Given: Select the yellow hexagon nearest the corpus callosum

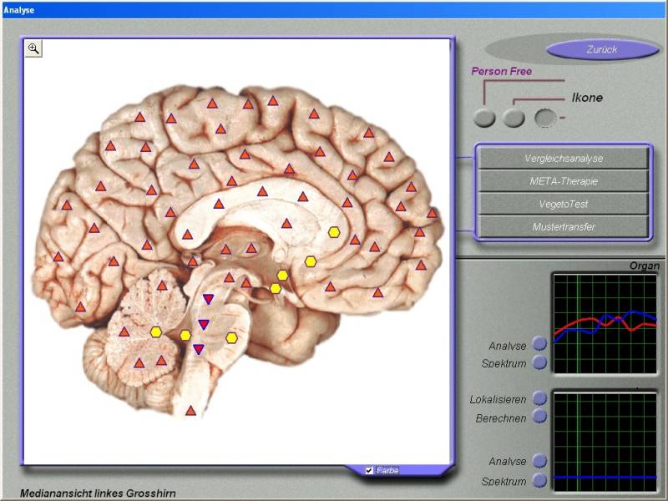Looking at the screenshot, I should pos(334,232).
